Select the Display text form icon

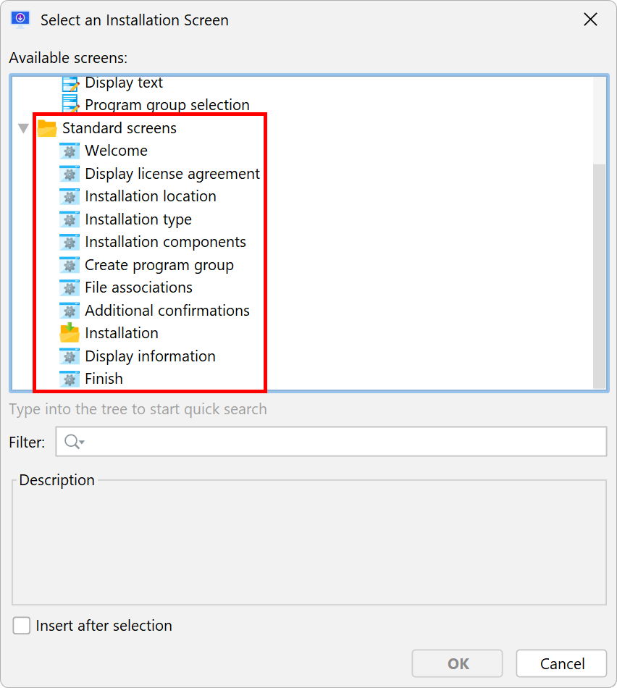pos(70,83)
